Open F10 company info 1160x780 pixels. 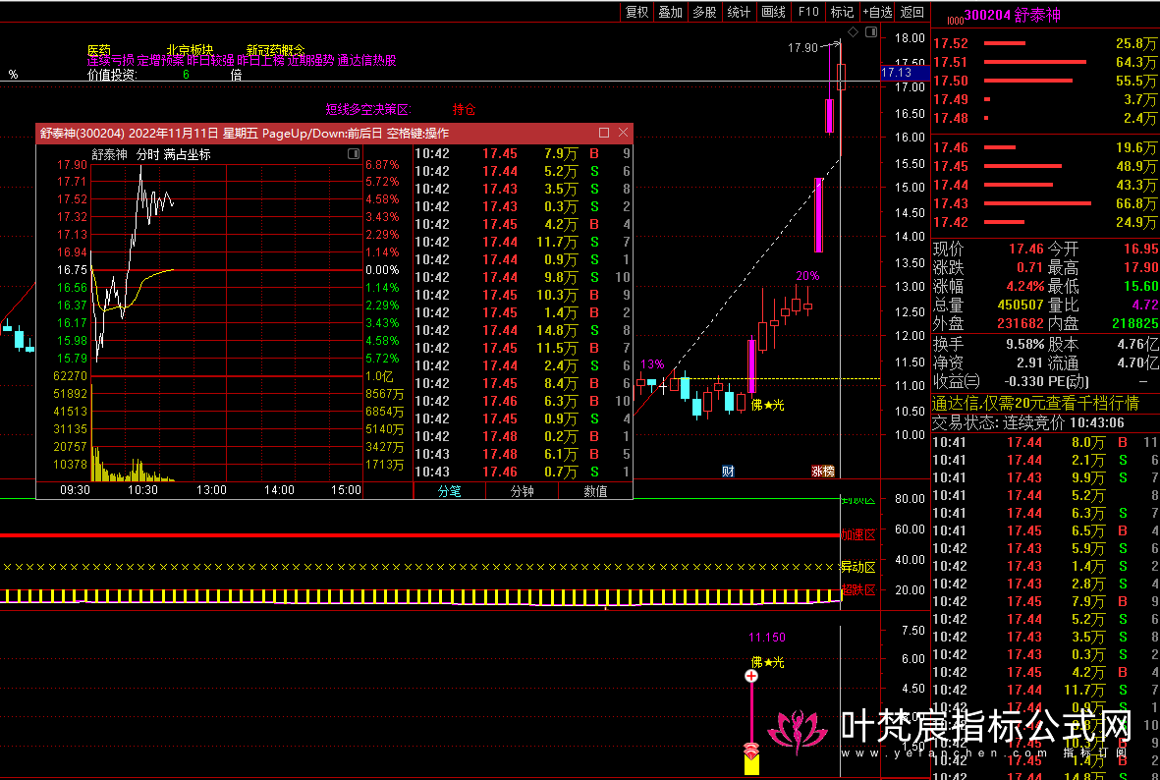[x=807, y=12]
